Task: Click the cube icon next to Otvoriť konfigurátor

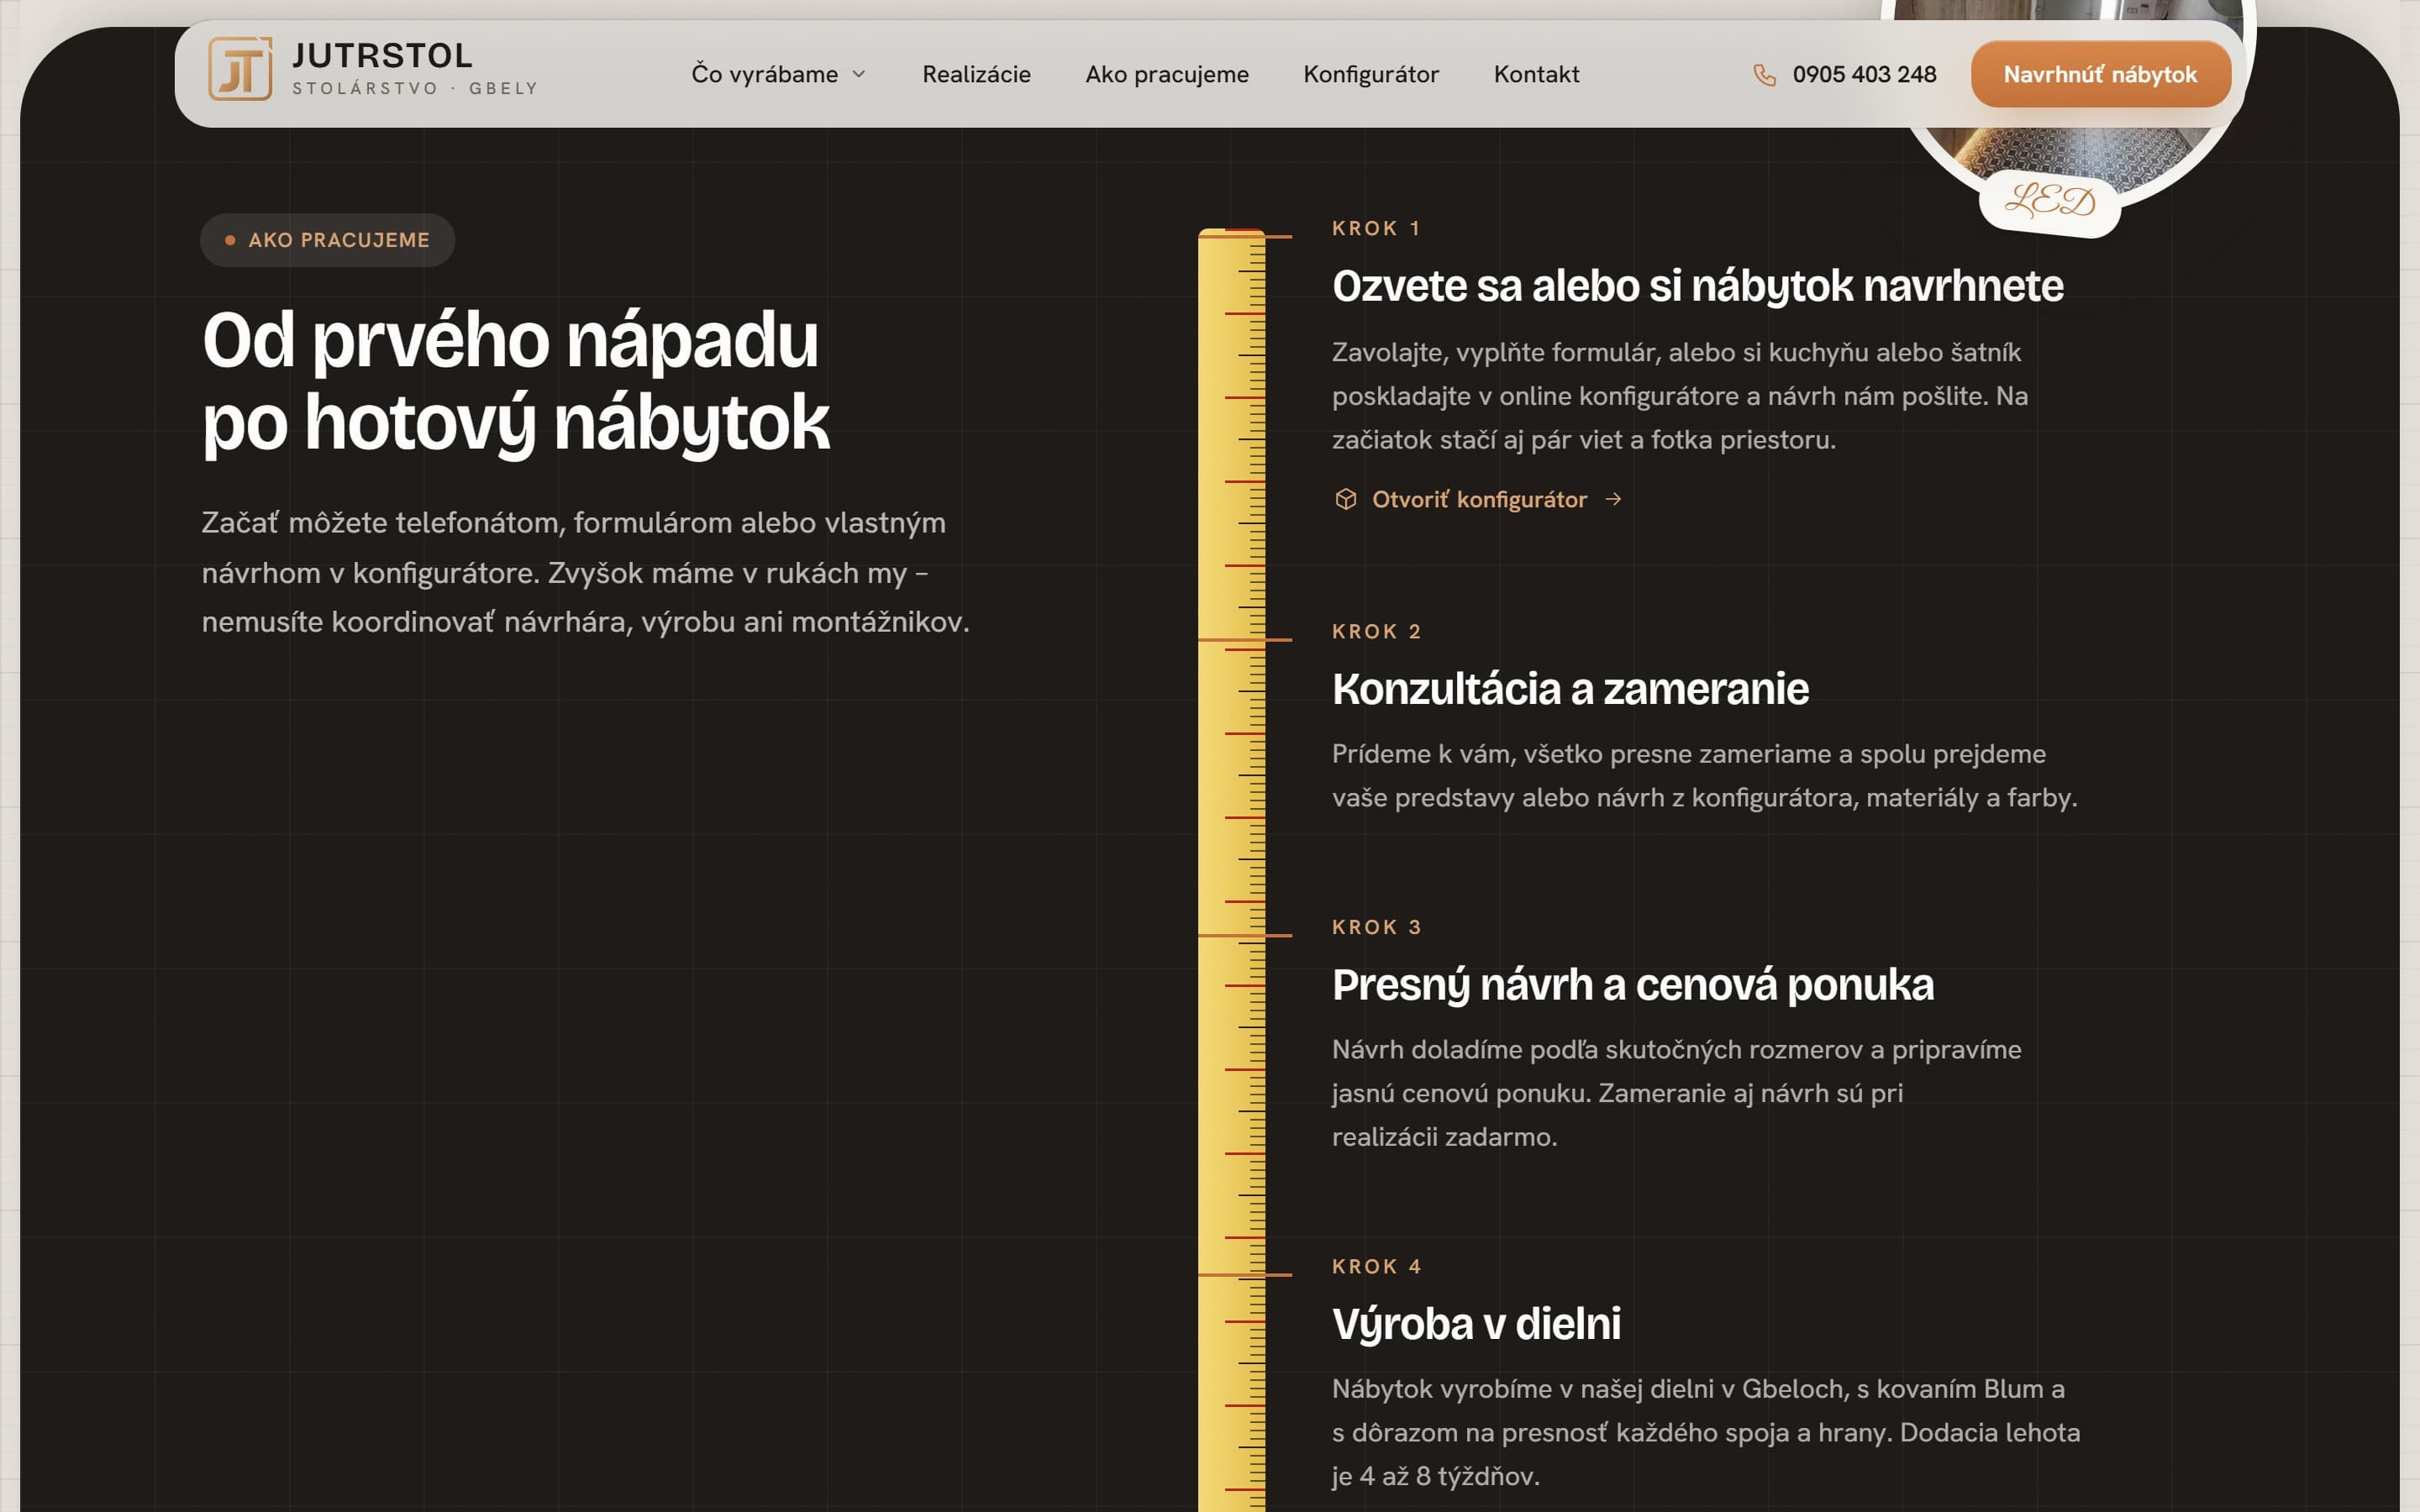Action: click(1346, 499)
